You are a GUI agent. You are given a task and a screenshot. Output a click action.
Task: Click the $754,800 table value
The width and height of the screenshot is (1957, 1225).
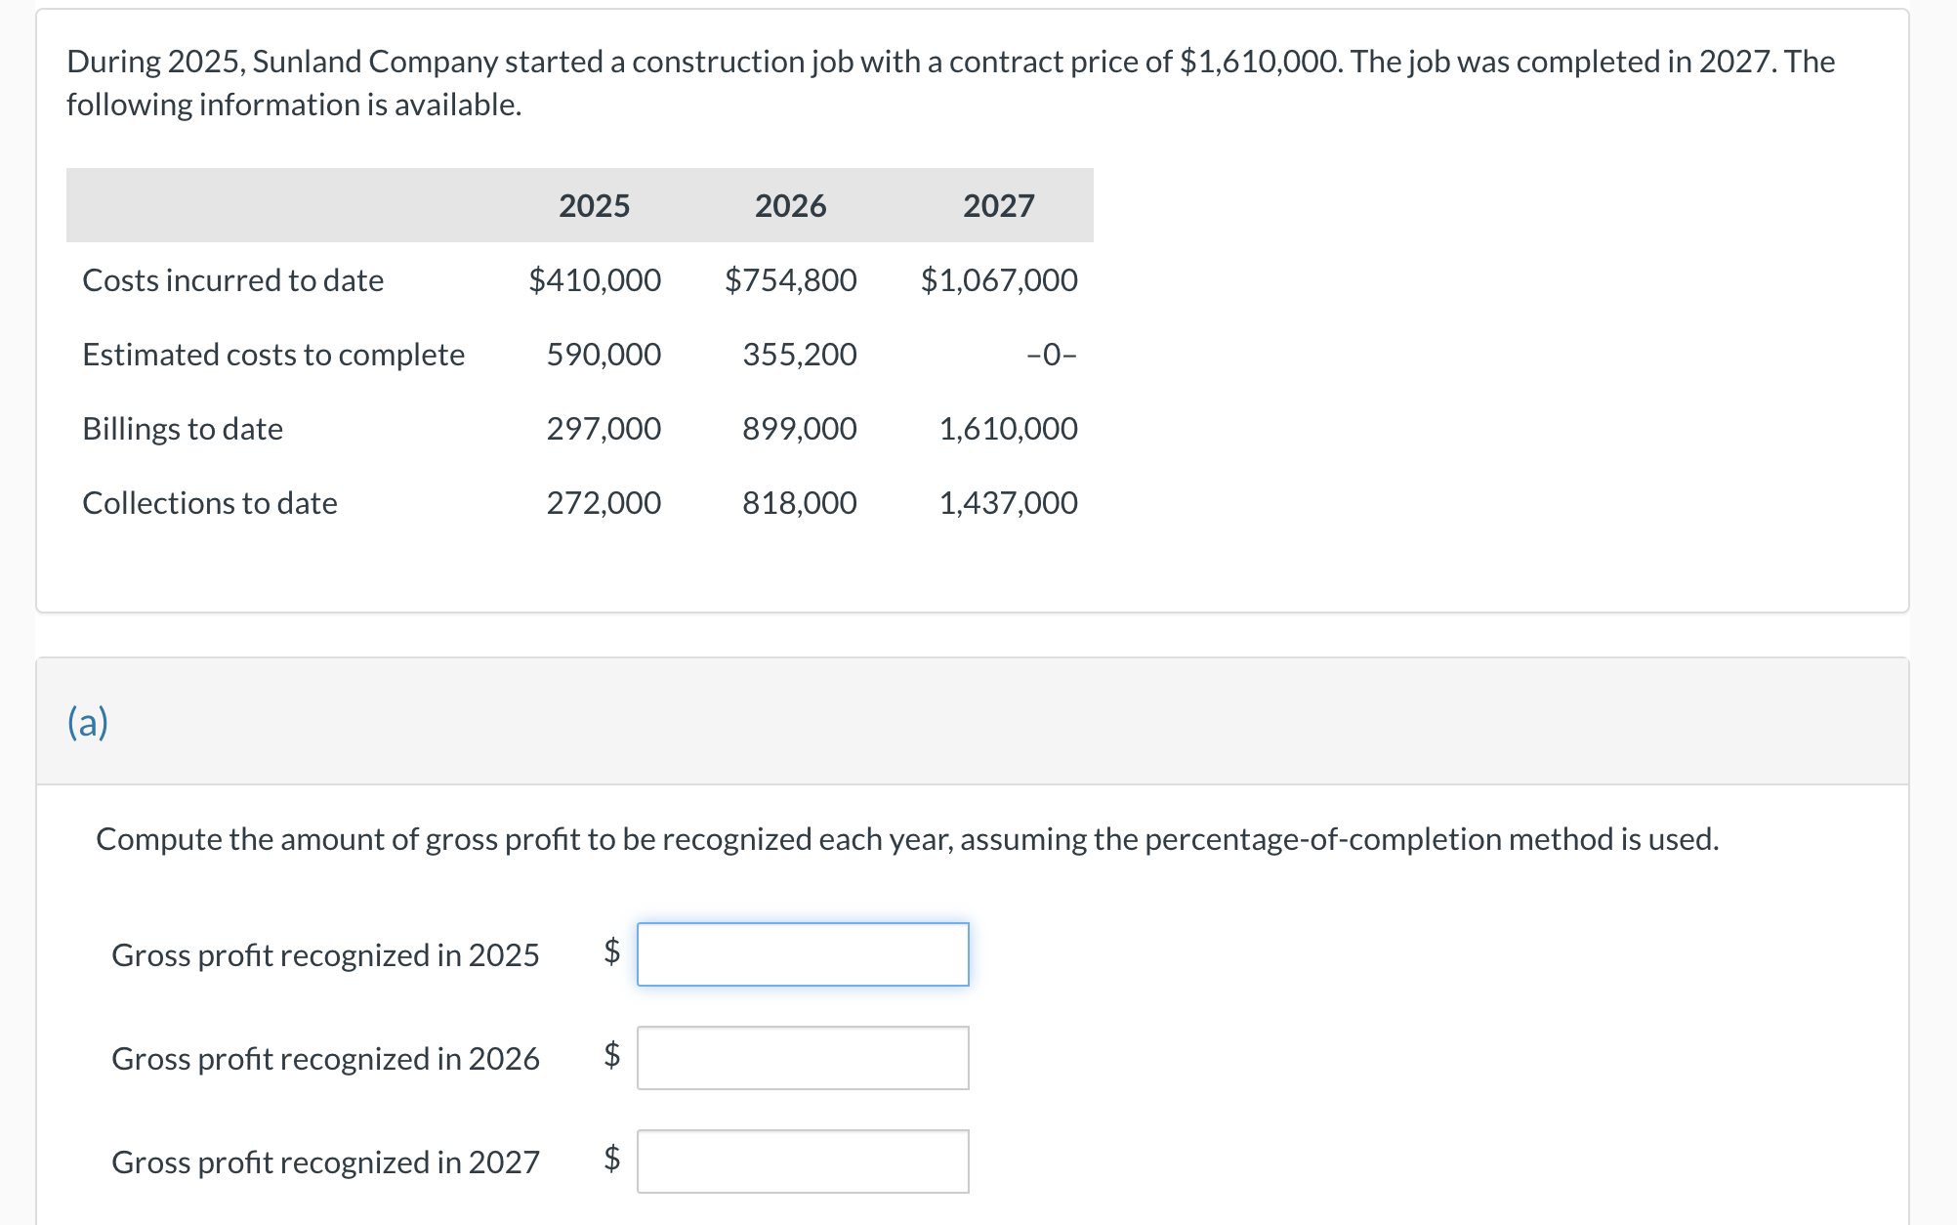tap(789, 280)
